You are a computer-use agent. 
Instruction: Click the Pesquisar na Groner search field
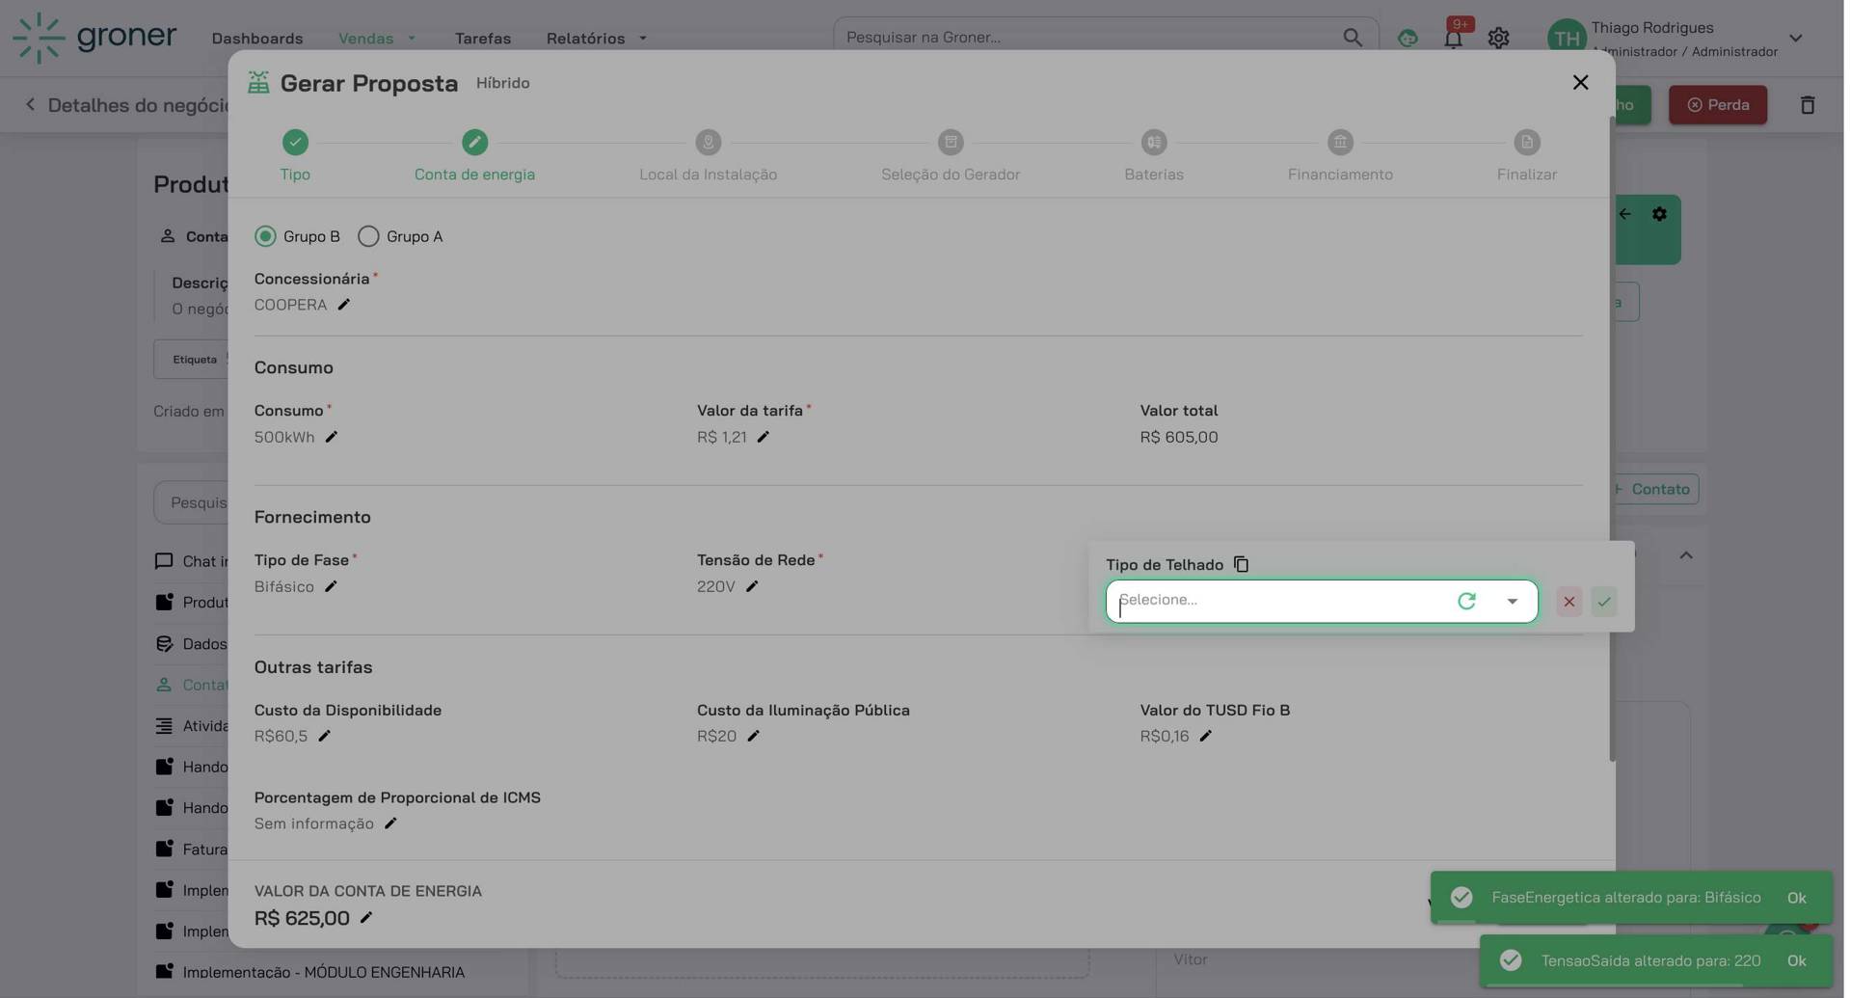tap(1089, 38)
